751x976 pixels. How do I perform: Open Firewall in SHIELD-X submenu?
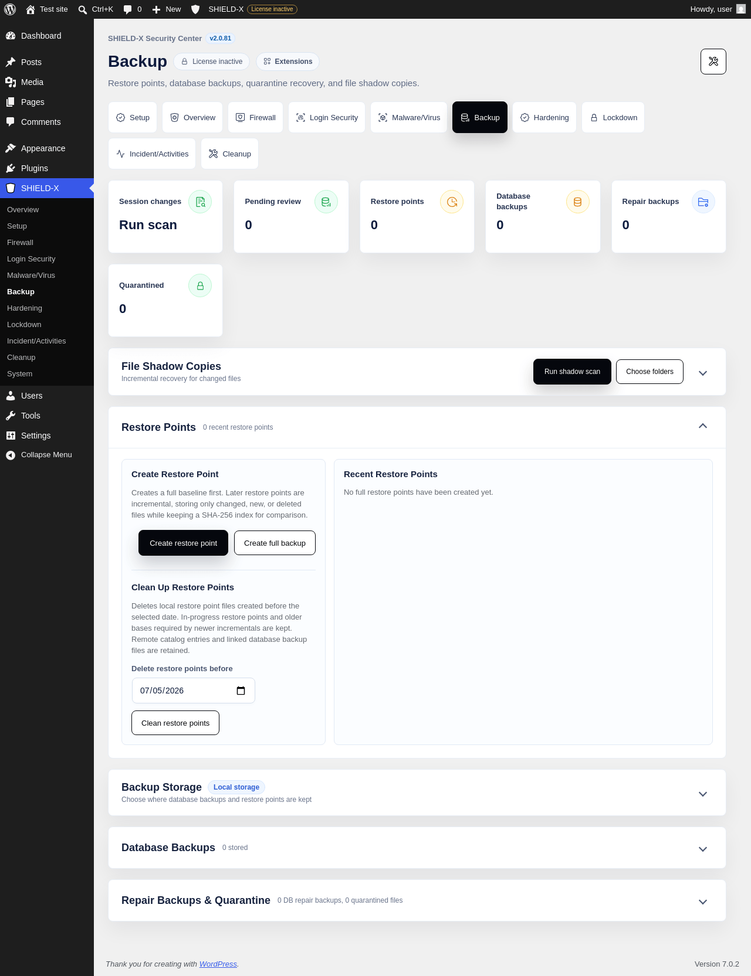point(47,243)
